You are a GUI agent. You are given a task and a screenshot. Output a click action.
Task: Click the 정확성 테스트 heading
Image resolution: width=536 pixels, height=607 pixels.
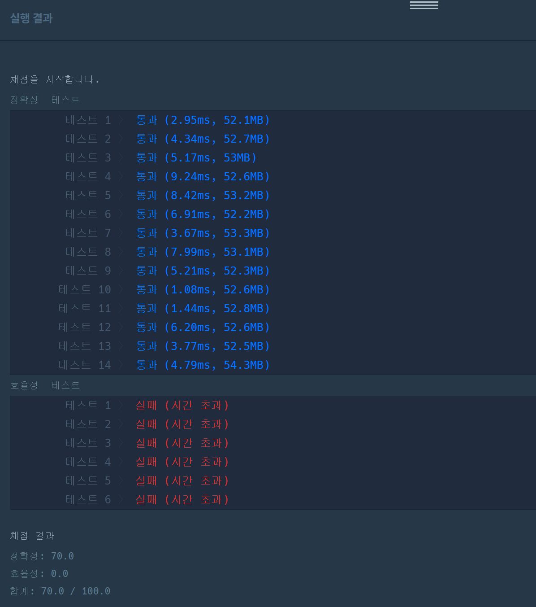point(45,100)
